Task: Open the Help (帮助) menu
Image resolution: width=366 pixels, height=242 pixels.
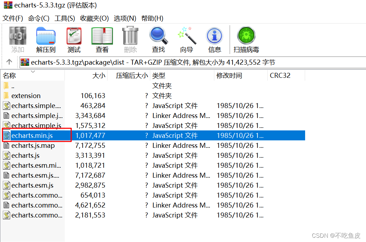Action: tap(152, 18)
